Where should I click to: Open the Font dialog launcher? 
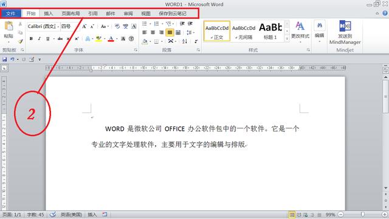click(x=136, y=50)
